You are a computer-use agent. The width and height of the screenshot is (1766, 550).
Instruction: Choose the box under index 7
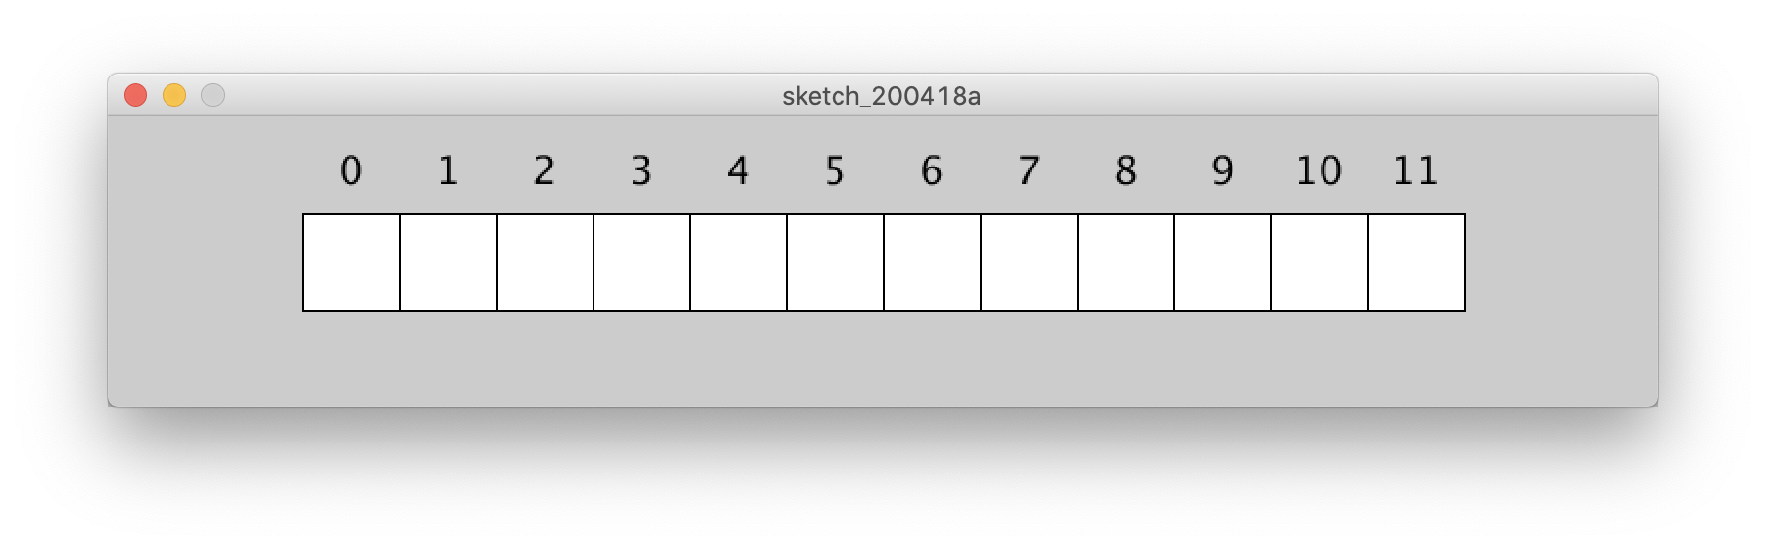pos(1029,262)
